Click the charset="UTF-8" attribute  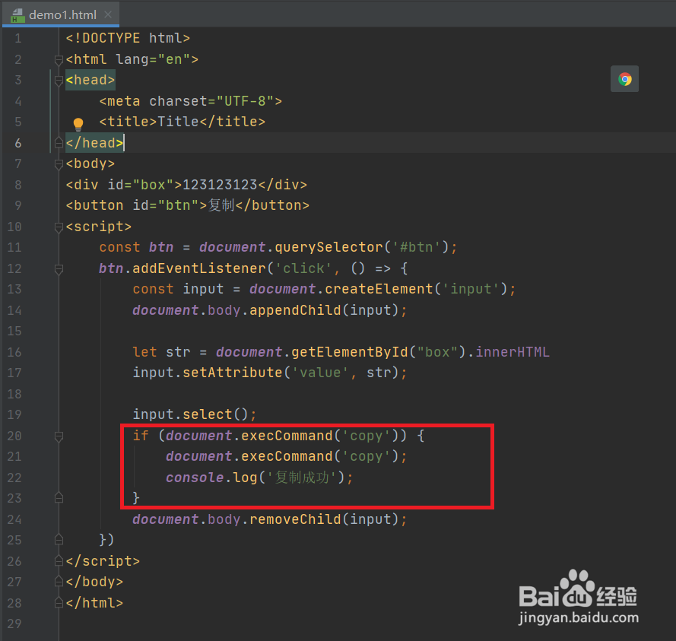click(x=211, y=101)
